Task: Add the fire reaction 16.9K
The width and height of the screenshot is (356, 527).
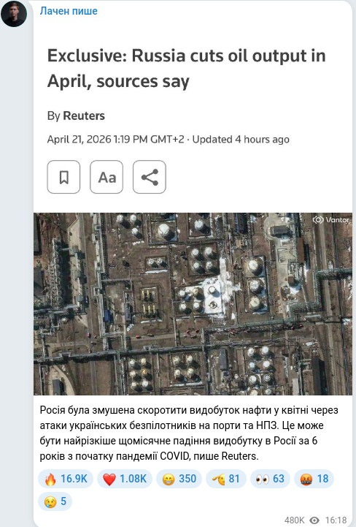Action: [x=66, y=479]
